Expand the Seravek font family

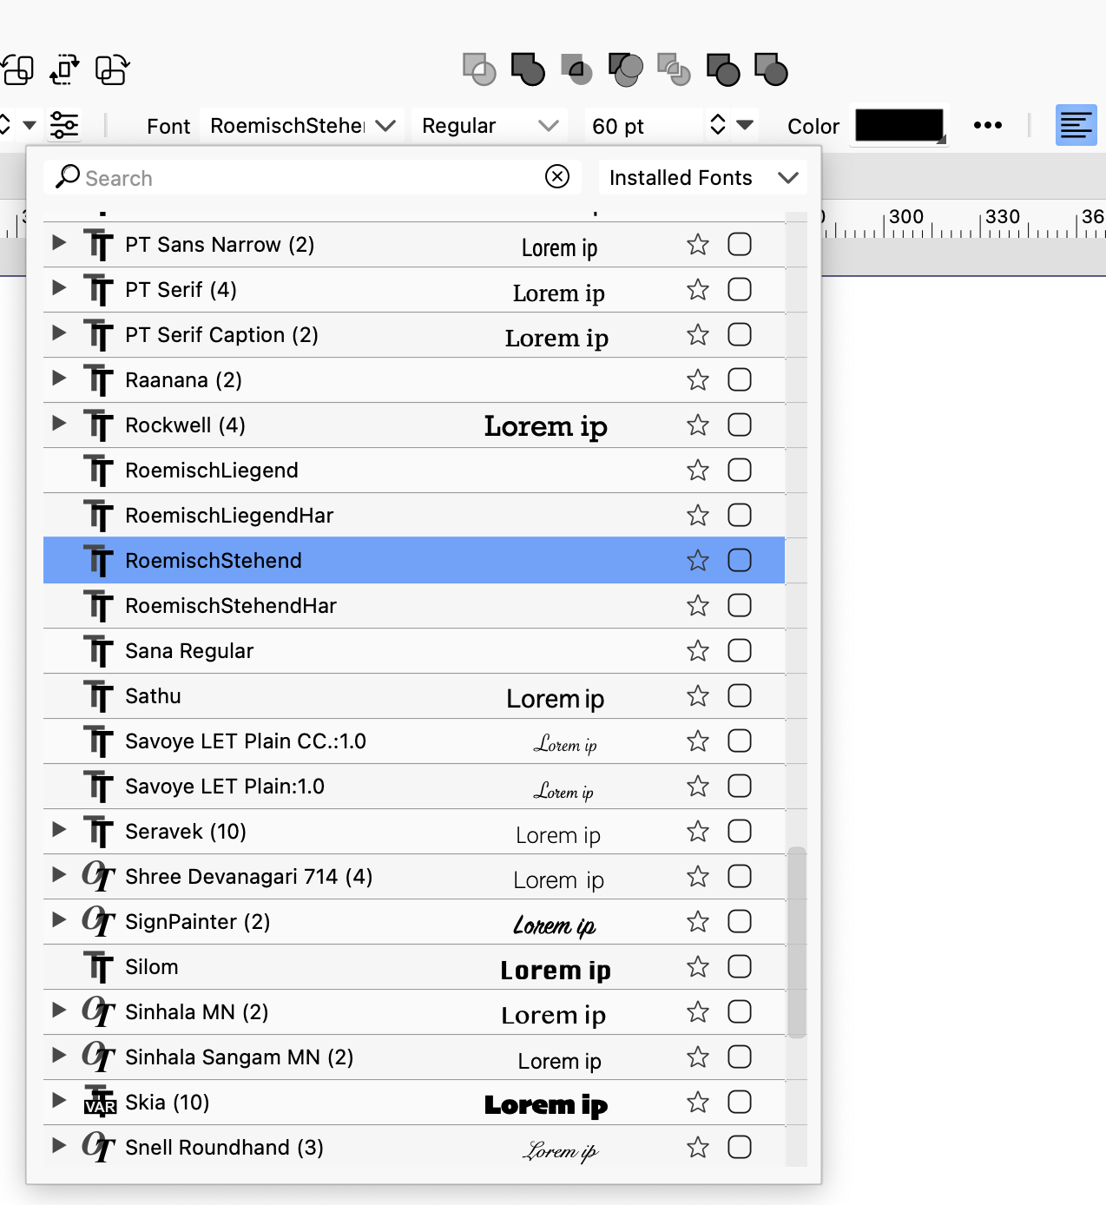[x=59, y=830]
